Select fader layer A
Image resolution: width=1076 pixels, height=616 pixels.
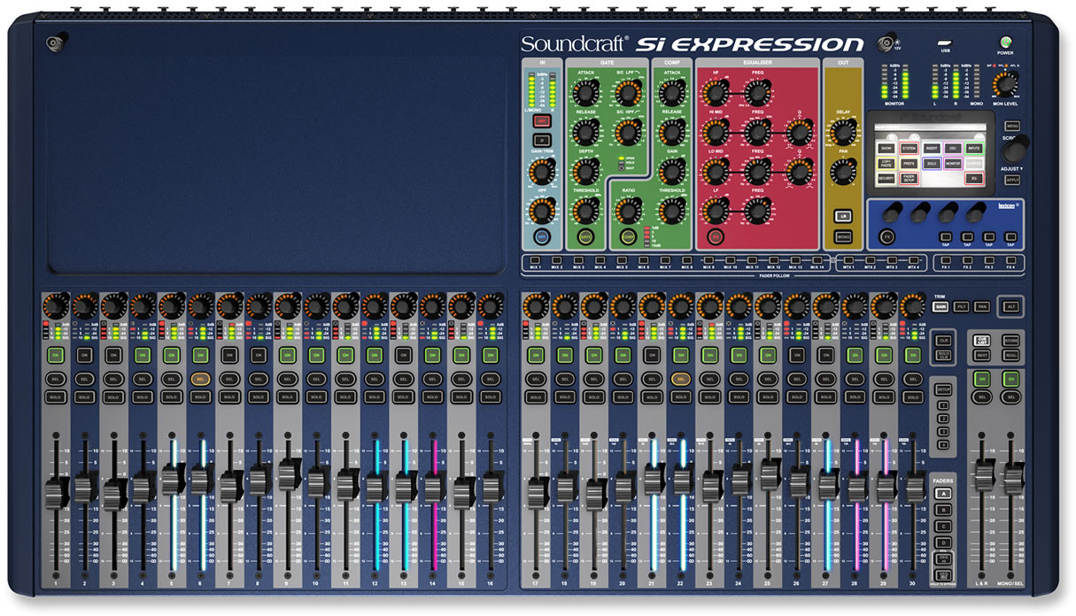944,494
